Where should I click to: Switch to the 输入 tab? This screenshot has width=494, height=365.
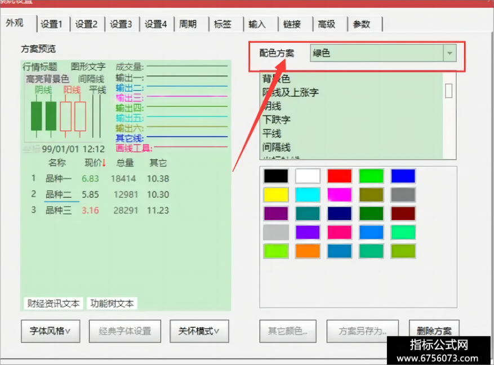click(257, 24)
